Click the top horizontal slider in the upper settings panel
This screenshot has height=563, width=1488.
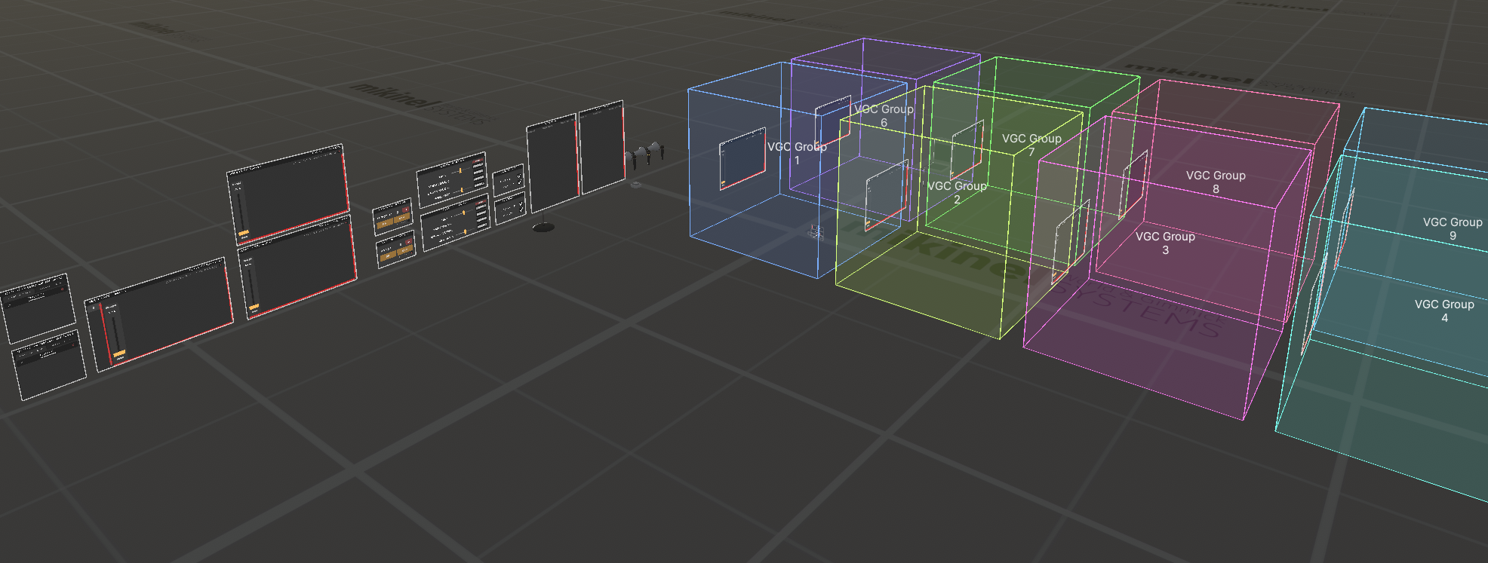(x=461, y=170)
